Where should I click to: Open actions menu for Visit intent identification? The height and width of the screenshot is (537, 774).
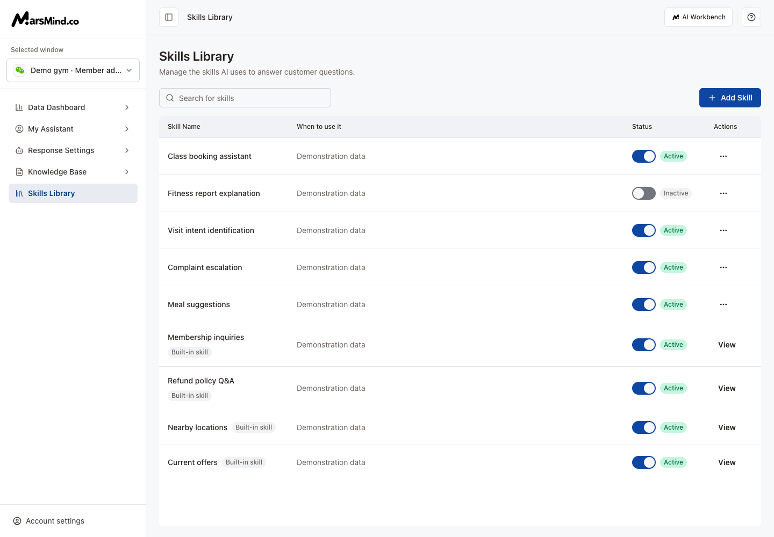tap(723, 230)
